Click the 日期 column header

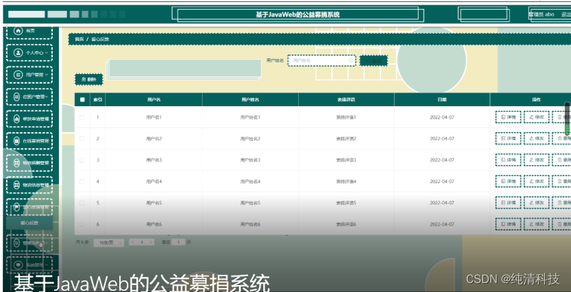click(441, 99)
